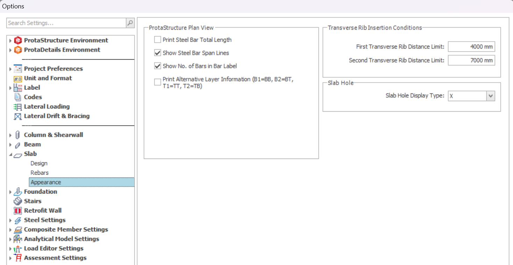Image resolution: width=513 pixels, height=265 pixels.
Task: Enable Print Steel Bar Total Length
Action: tap(158, 40)
